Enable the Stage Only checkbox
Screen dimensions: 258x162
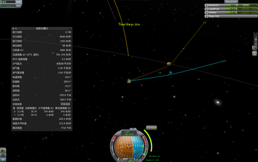pyautogui.click(x=206, y=16)
